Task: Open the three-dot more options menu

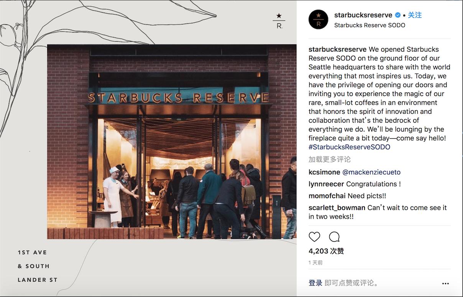Action: pyautogui.click(x=445, y=284)
